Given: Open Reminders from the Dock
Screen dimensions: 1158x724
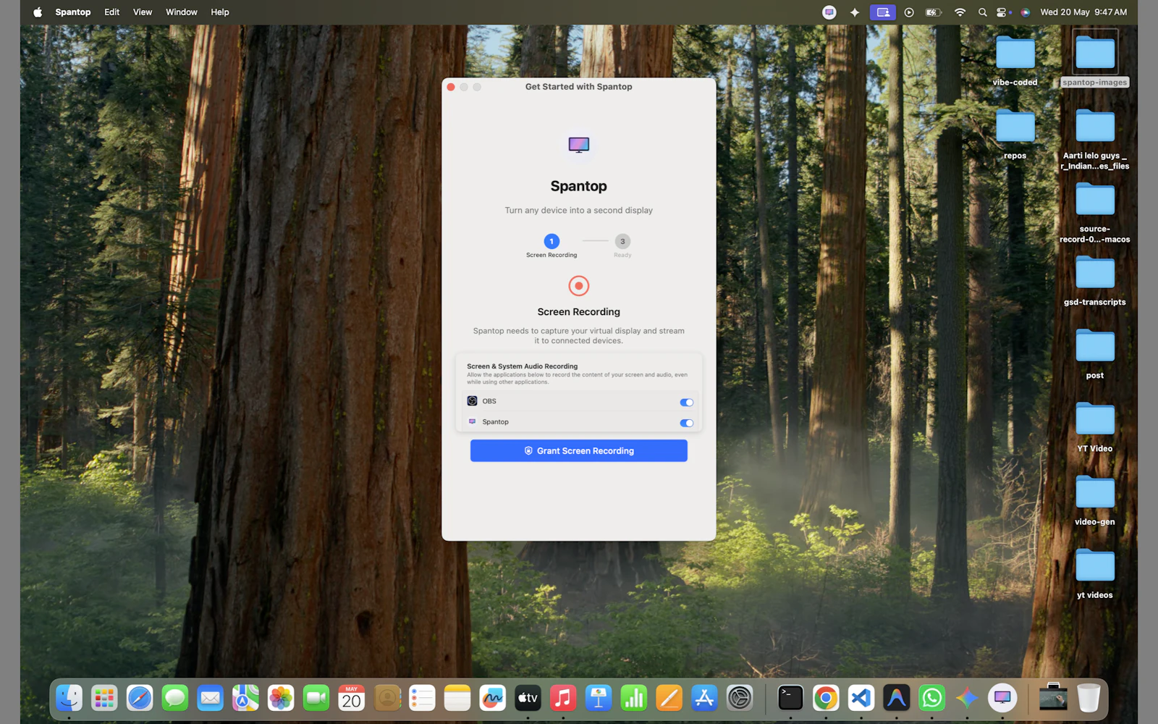Looking at the screenshot, I should click(x=422, y=698).
